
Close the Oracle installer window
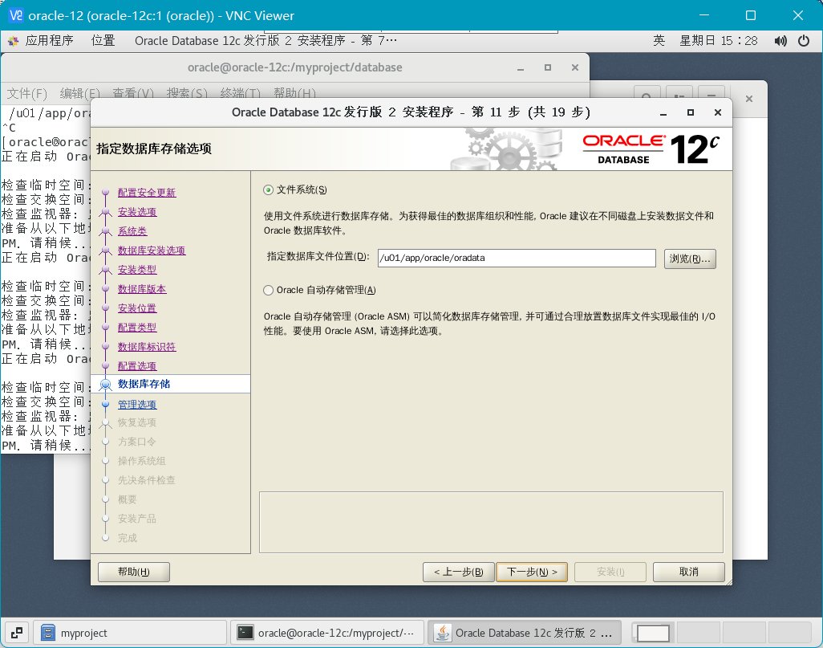tap(717, 112)
